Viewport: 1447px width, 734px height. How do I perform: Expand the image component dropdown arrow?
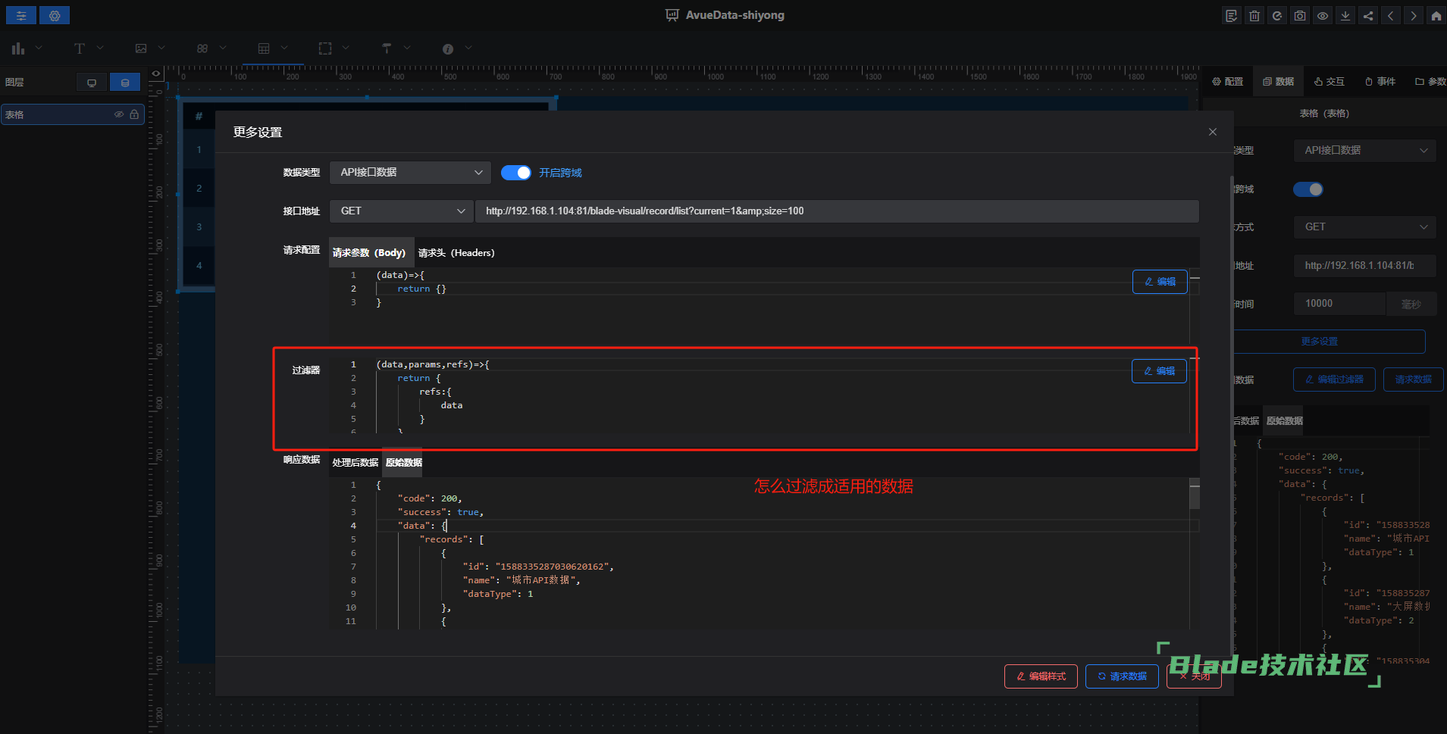(161, 48)
